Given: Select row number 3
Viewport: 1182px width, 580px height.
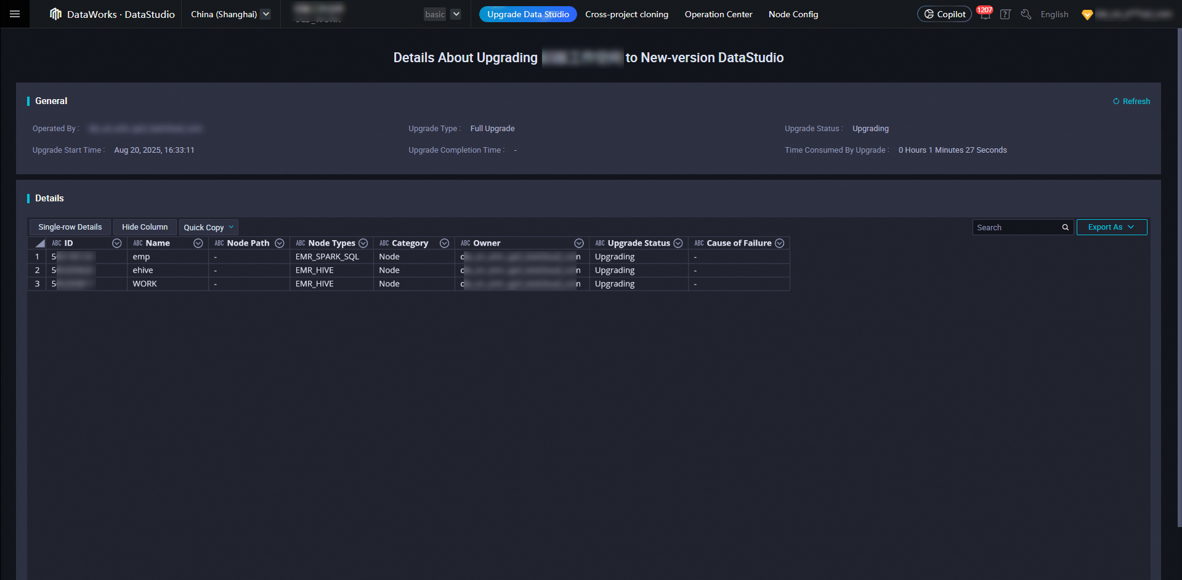Looking at the screenshot, I should point(37,284).
